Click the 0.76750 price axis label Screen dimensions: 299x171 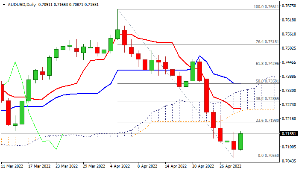289,6
